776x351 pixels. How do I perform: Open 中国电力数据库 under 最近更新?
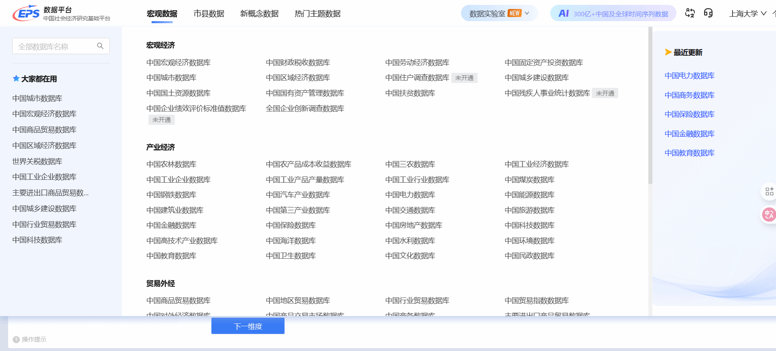click(689, 76)
